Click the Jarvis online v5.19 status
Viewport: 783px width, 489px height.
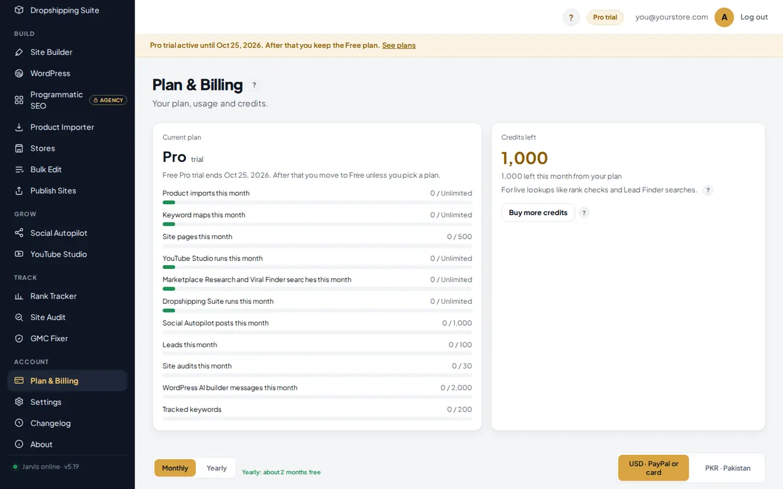tap(46, 466)
